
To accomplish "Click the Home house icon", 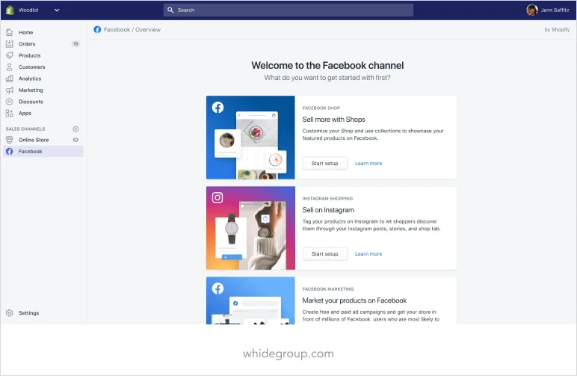I will pyautogui.click(x=10, y=32).
